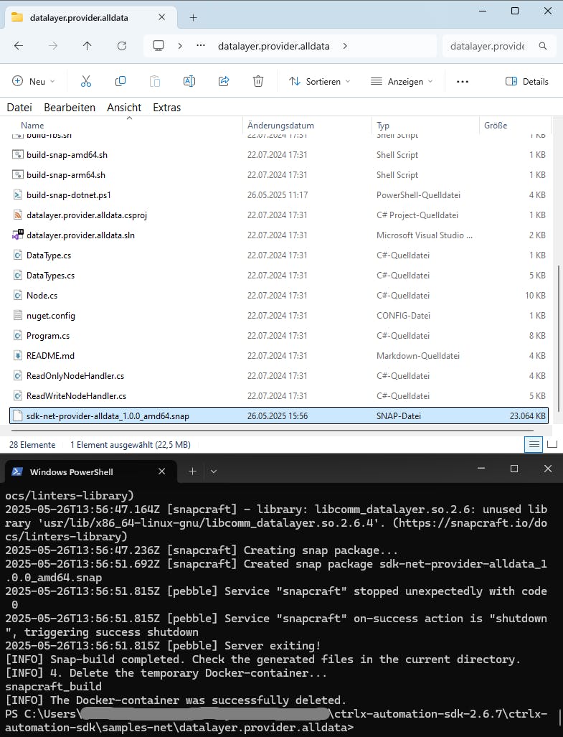Close the Windows PowerShell tab
The height and width of the screenshot is (737, 563).
[x=161, y=471]
